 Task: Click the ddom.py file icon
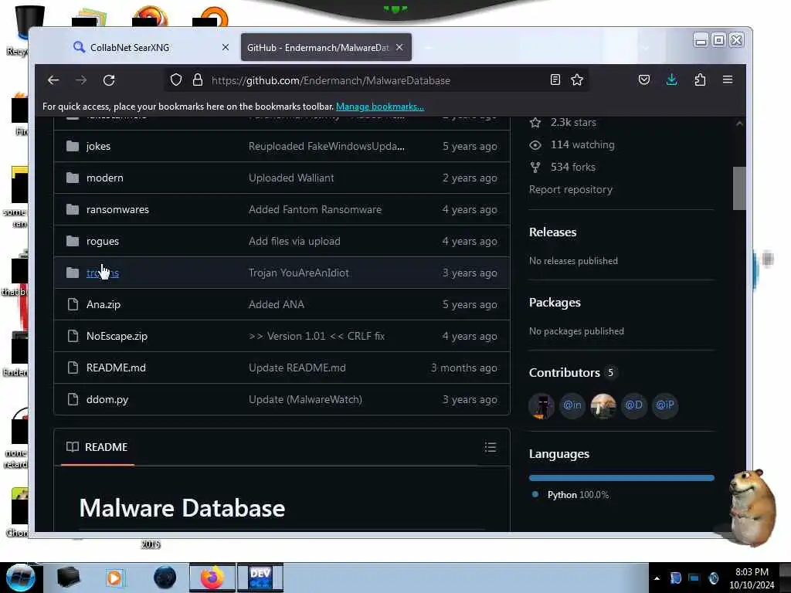tap(73, 399)
